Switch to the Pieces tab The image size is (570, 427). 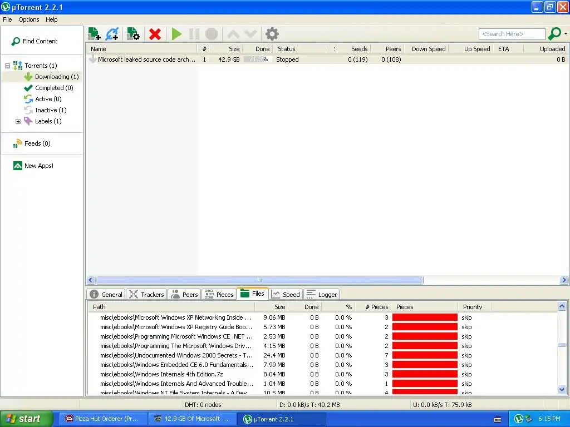point(219,295)
